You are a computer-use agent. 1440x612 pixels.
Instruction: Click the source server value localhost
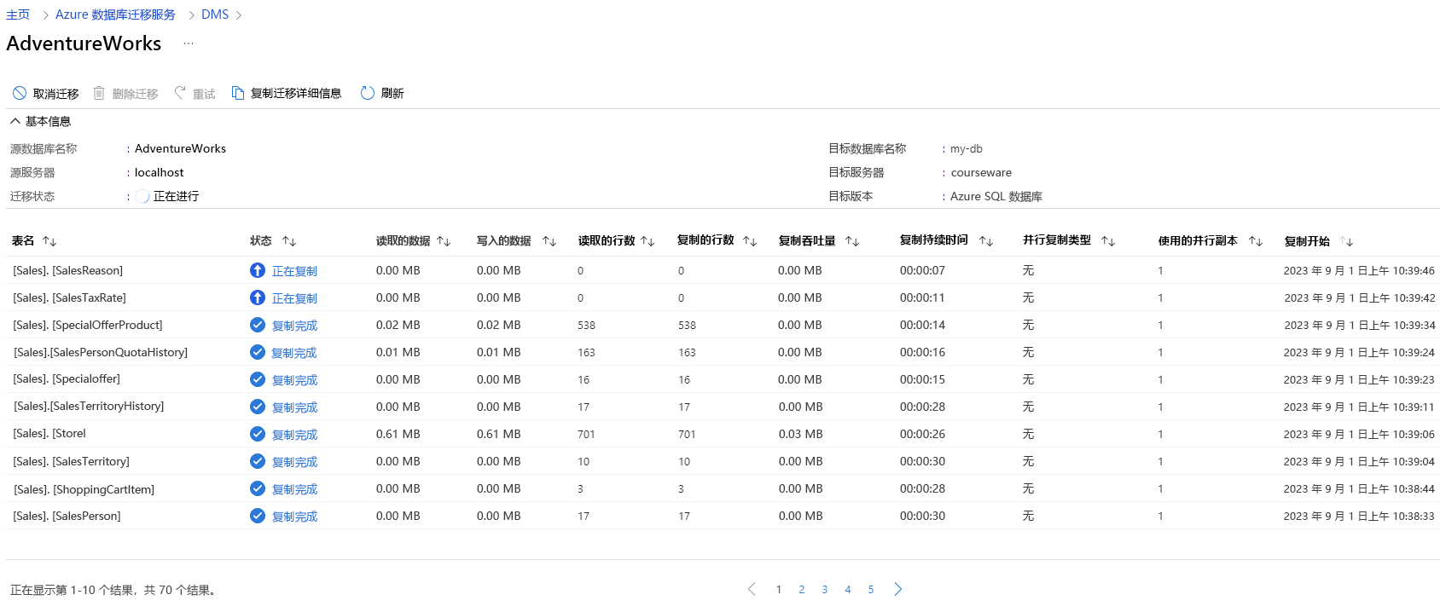tap(160, 172)
